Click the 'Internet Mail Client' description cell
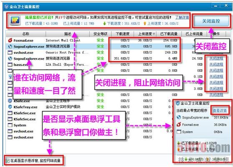 pyautogui.click(x=63, y=40)
